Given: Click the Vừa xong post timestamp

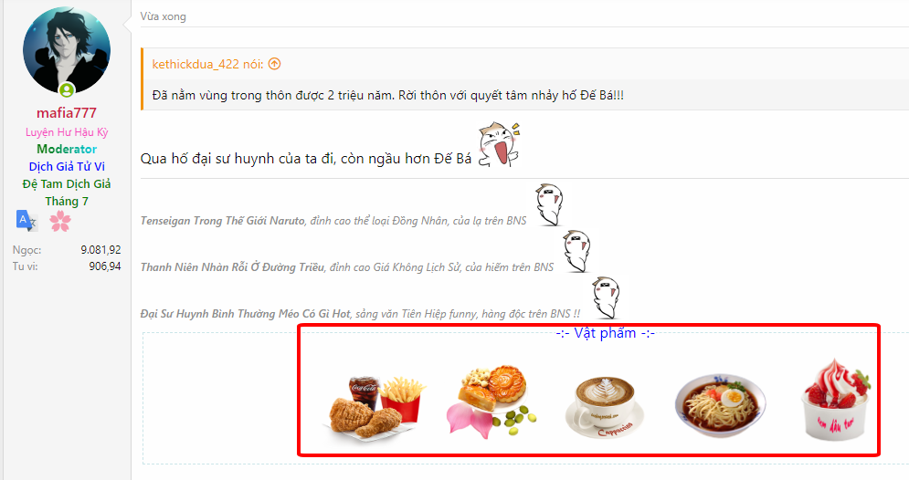Looking at the screenshot, I should pos(163,16).
